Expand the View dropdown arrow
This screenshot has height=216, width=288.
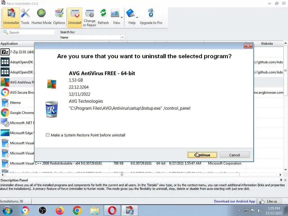pyautogui.click(x=121, y=18)
